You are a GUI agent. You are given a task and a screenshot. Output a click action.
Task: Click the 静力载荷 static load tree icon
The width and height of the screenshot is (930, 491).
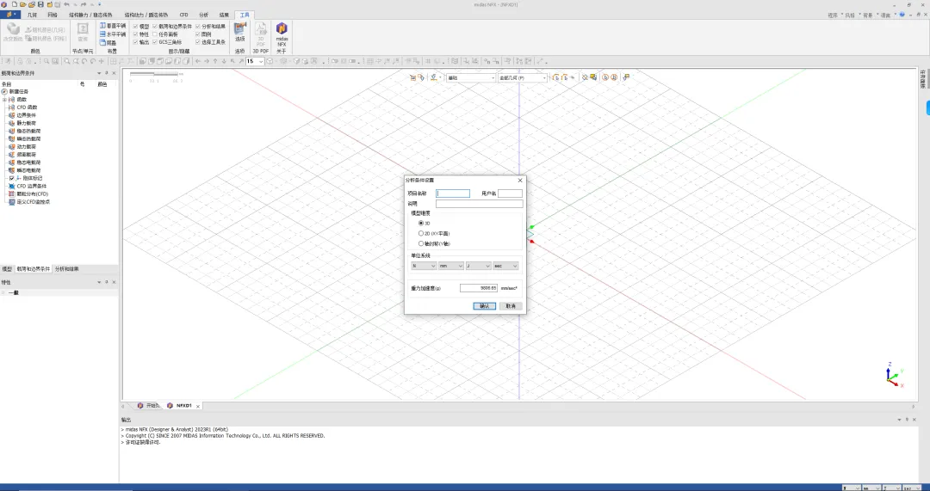[12, 123]
